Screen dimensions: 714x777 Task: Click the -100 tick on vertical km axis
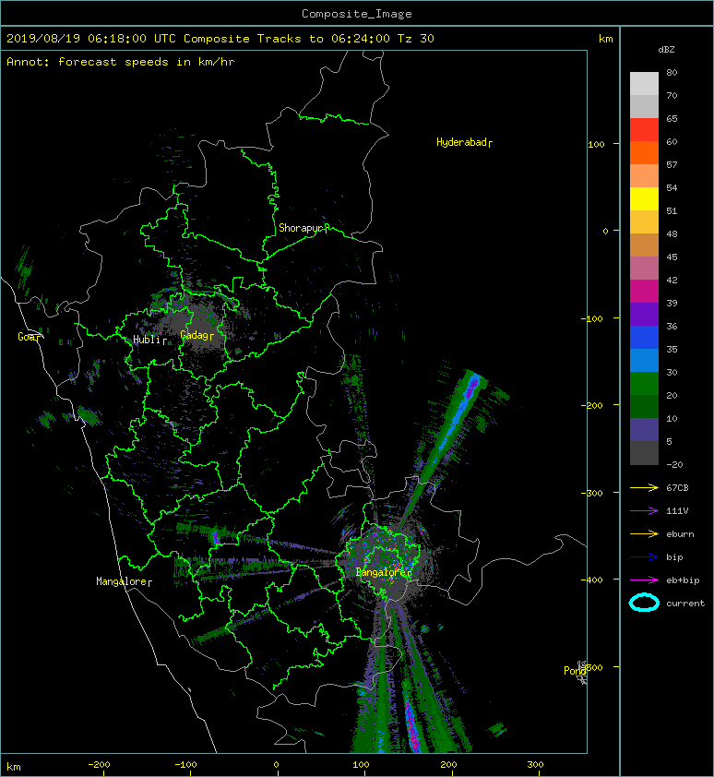click(591, 318)
